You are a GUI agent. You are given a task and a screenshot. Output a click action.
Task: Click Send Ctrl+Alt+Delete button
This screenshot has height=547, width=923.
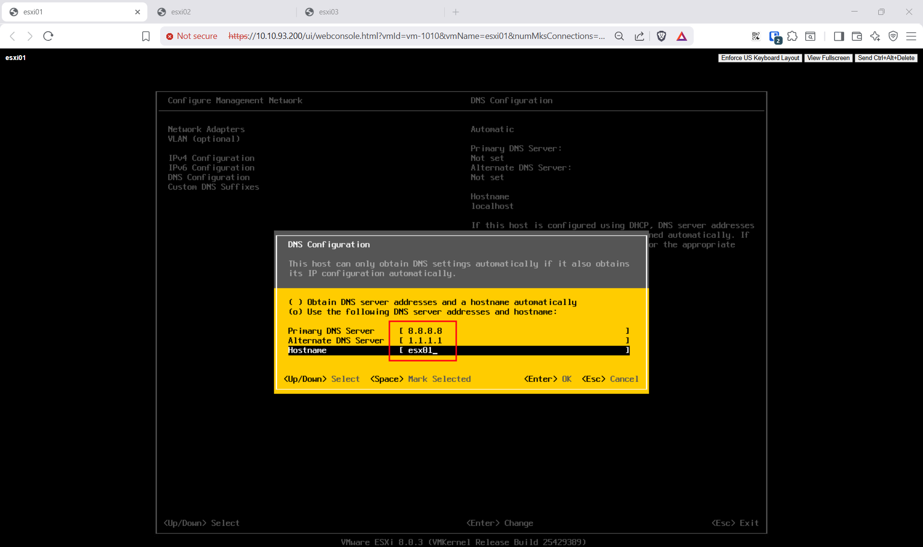886,58
